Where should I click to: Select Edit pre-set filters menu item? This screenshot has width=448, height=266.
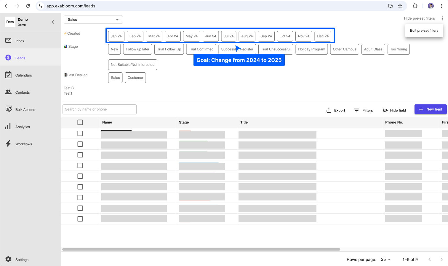pyautogui.click(x=424, y=31)
